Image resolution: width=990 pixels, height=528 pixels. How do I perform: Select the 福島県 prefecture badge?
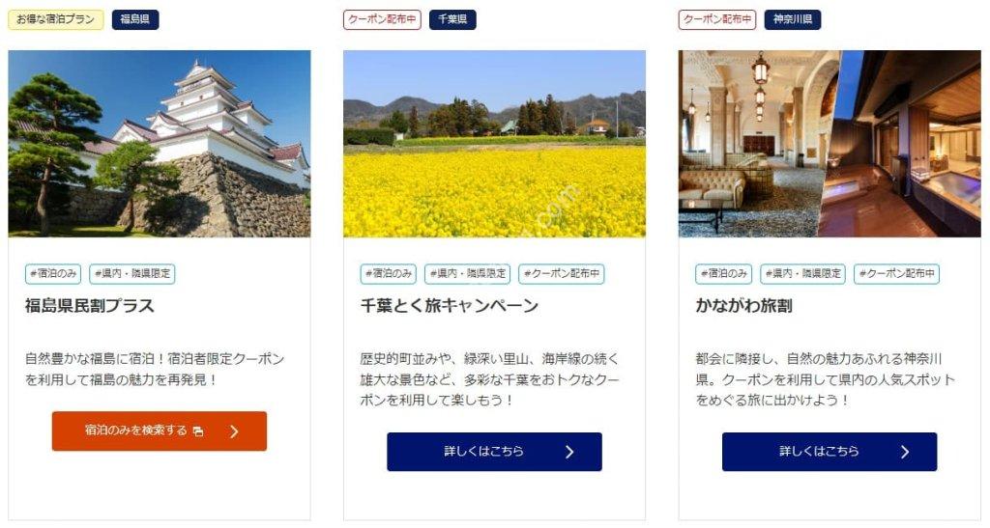[135, 19]
